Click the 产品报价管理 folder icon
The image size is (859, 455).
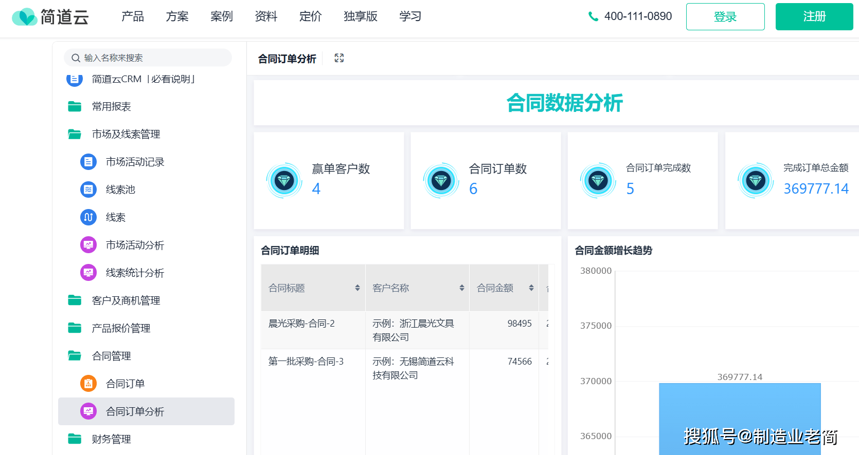tap(75, 328)
